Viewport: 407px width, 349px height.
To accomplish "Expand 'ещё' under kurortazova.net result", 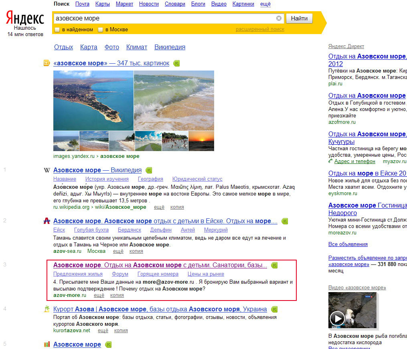I will pos(103,331).
